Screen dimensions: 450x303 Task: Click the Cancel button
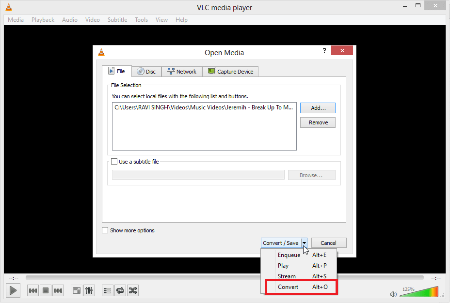click(x=329, y=243)
